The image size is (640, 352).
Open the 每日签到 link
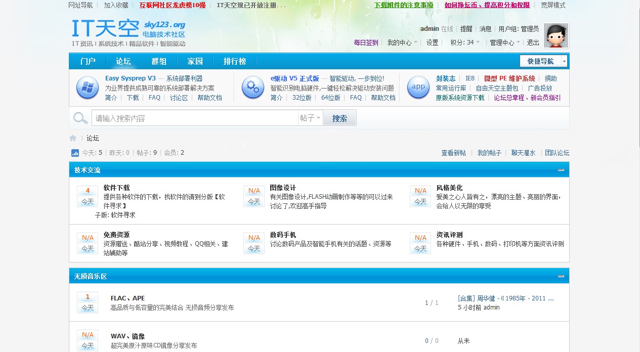click(366, 42)
